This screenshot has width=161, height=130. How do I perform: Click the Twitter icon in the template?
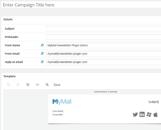click(135, 114)
